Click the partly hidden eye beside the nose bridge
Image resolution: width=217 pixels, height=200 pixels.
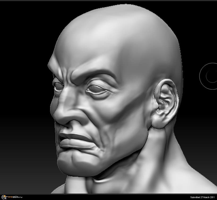tap(58, 86)
